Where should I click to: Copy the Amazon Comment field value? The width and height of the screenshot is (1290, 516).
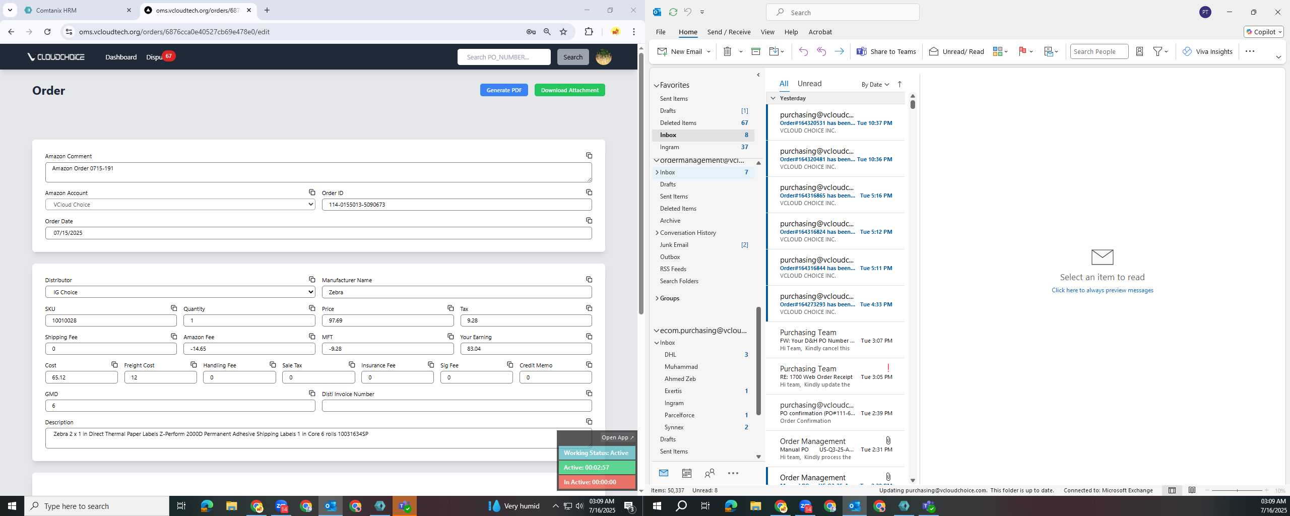(589, 155)
